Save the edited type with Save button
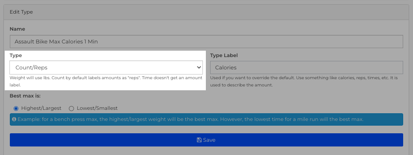 click(x=206, y=140)
